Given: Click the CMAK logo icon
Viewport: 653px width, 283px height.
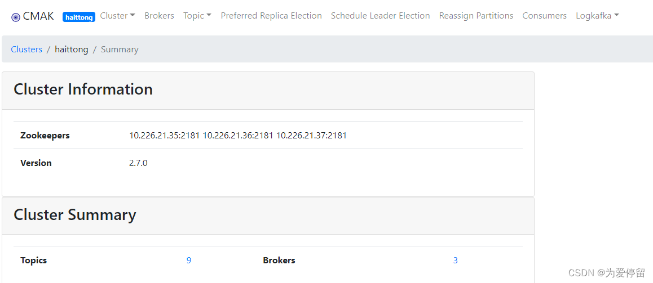Looking at the screenshot, I should [x=16, y=17].
